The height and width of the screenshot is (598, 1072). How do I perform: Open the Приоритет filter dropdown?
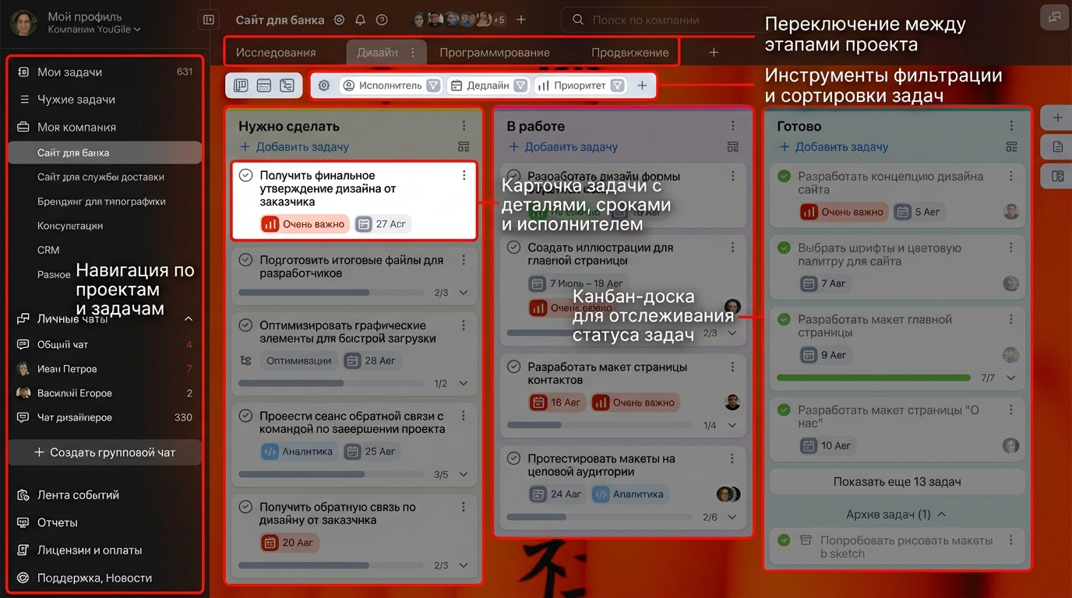617,86
